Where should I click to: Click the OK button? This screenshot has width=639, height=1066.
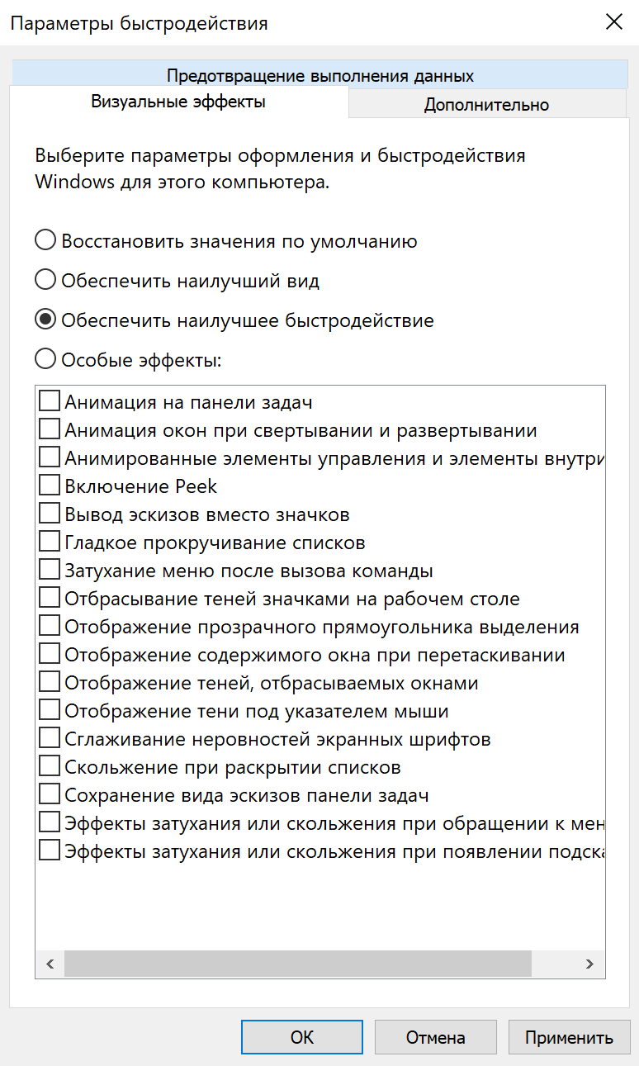(302, 1037)
